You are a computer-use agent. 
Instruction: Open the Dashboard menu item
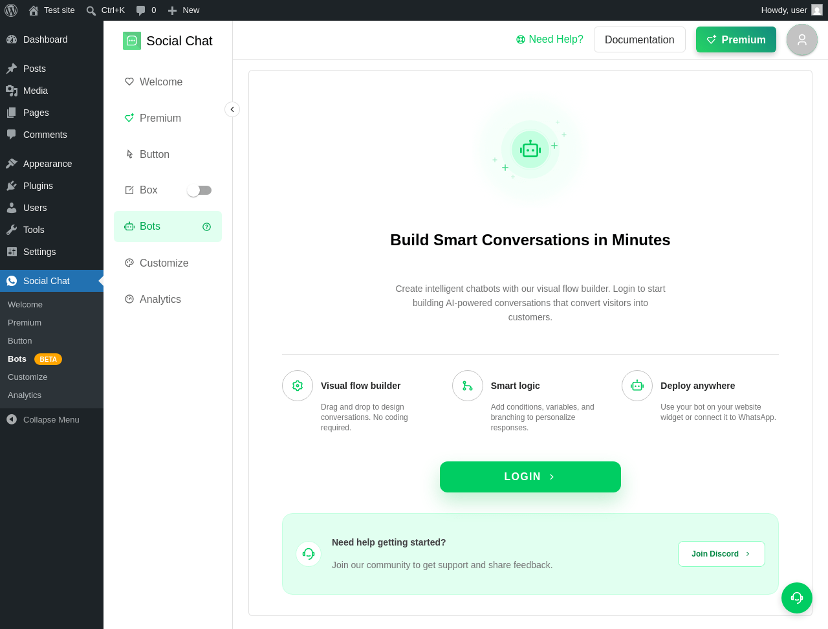point(52,39)
